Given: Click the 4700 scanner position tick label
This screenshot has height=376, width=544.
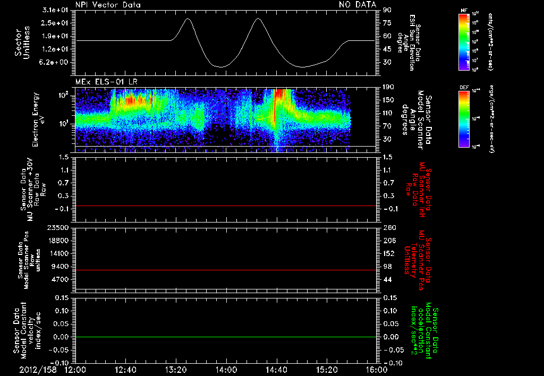Looking at the screenshot, I should pos(59,279).
